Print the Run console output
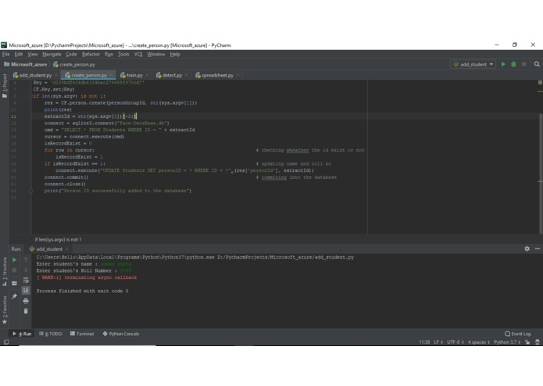This screenshot has width=543, height=386. (26, 301)
